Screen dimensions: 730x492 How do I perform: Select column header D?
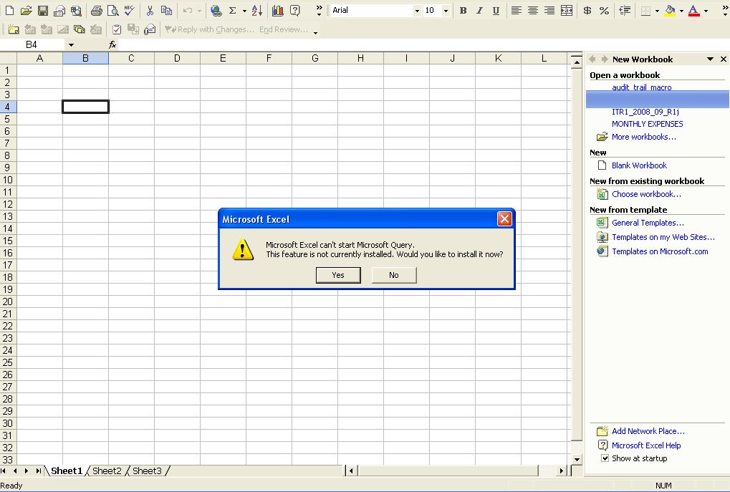[177, 58]
